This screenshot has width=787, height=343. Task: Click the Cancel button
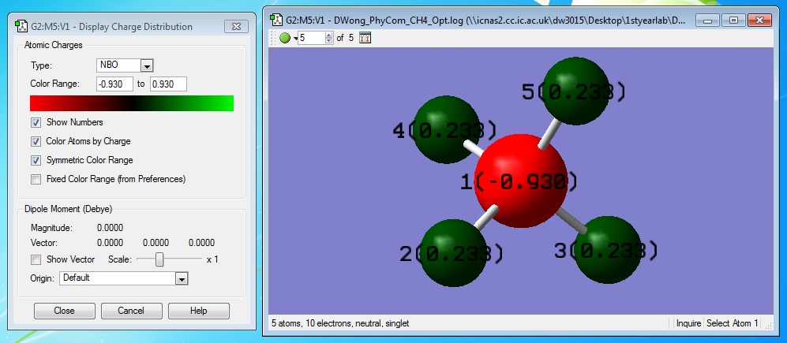tap(132, 311)
